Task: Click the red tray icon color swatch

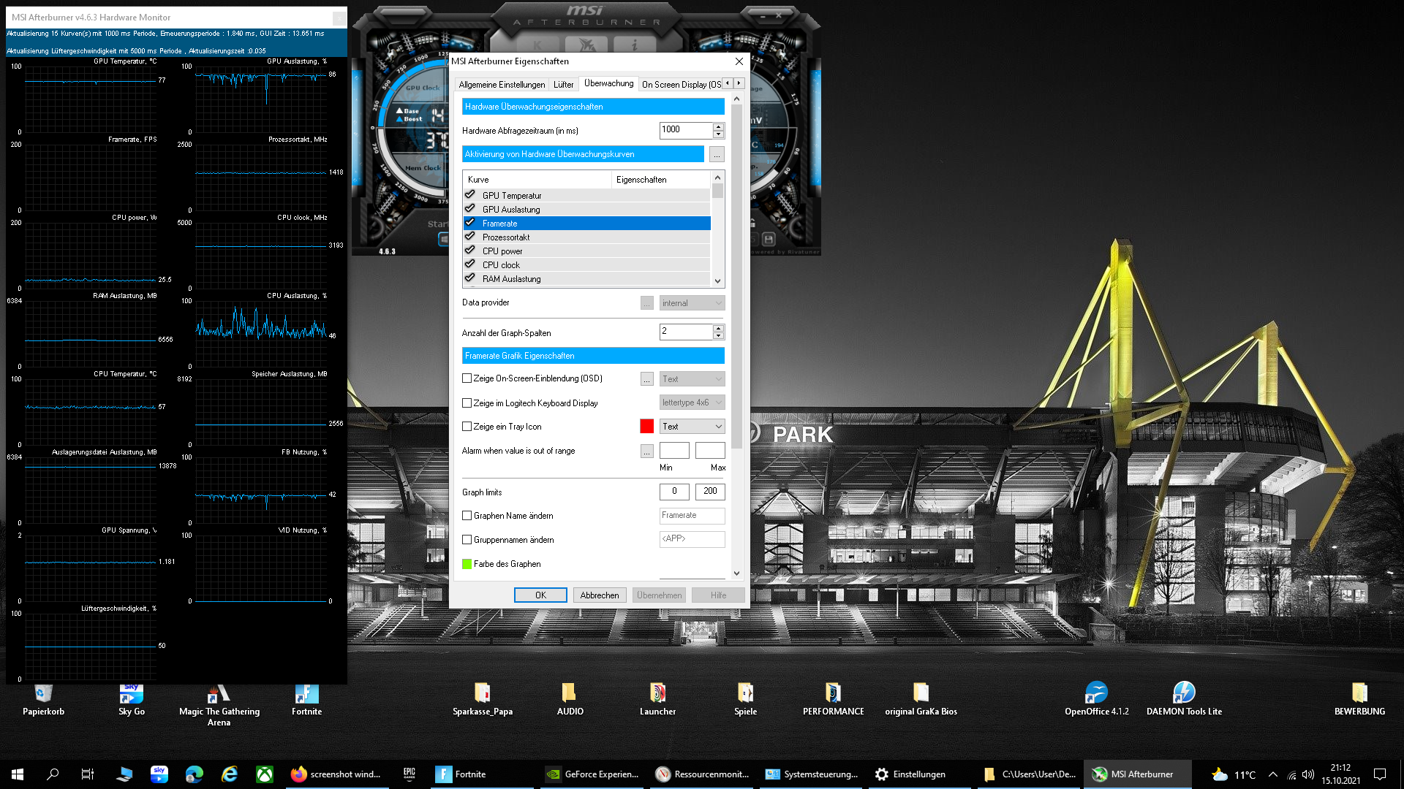Action: click(647, 427)
